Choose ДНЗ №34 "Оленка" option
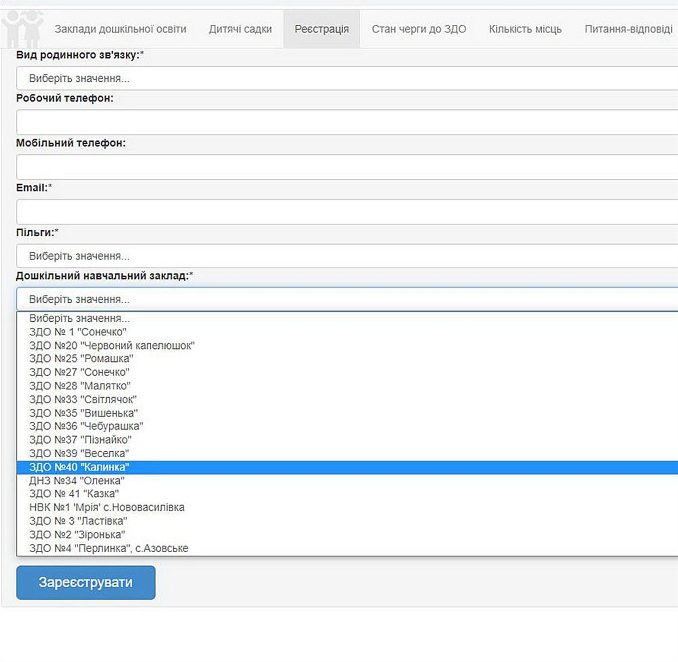 coord(347,481)
